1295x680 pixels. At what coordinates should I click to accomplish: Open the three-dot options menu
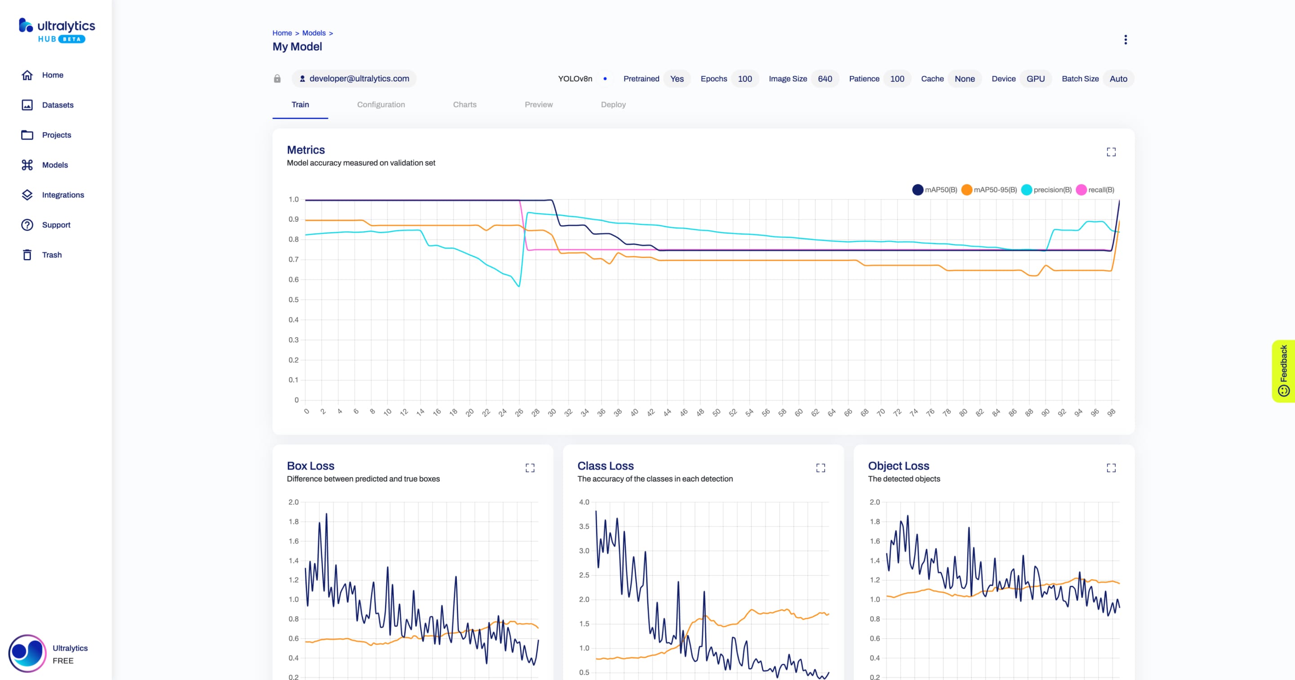1125,40
